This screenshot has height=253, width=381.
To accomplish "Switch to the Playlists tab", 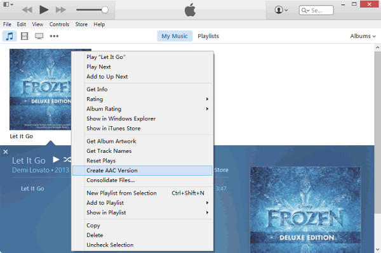I will (208, 36).
